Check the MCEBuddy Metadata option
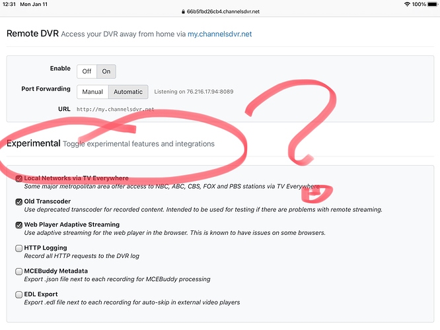Viewport: 440px width, 330px height. pos(18,271)
